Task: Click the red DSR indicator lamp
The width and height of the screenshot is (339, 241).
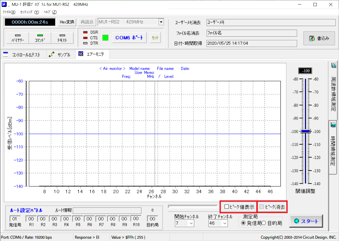Action: click(x=86, y=32)
